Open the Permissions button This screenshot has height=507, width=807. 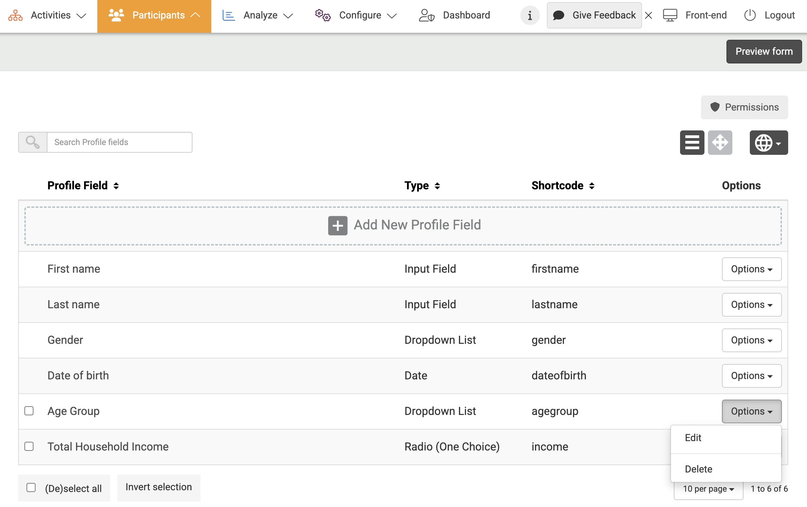pyautogui.click(x=744, y=107)
